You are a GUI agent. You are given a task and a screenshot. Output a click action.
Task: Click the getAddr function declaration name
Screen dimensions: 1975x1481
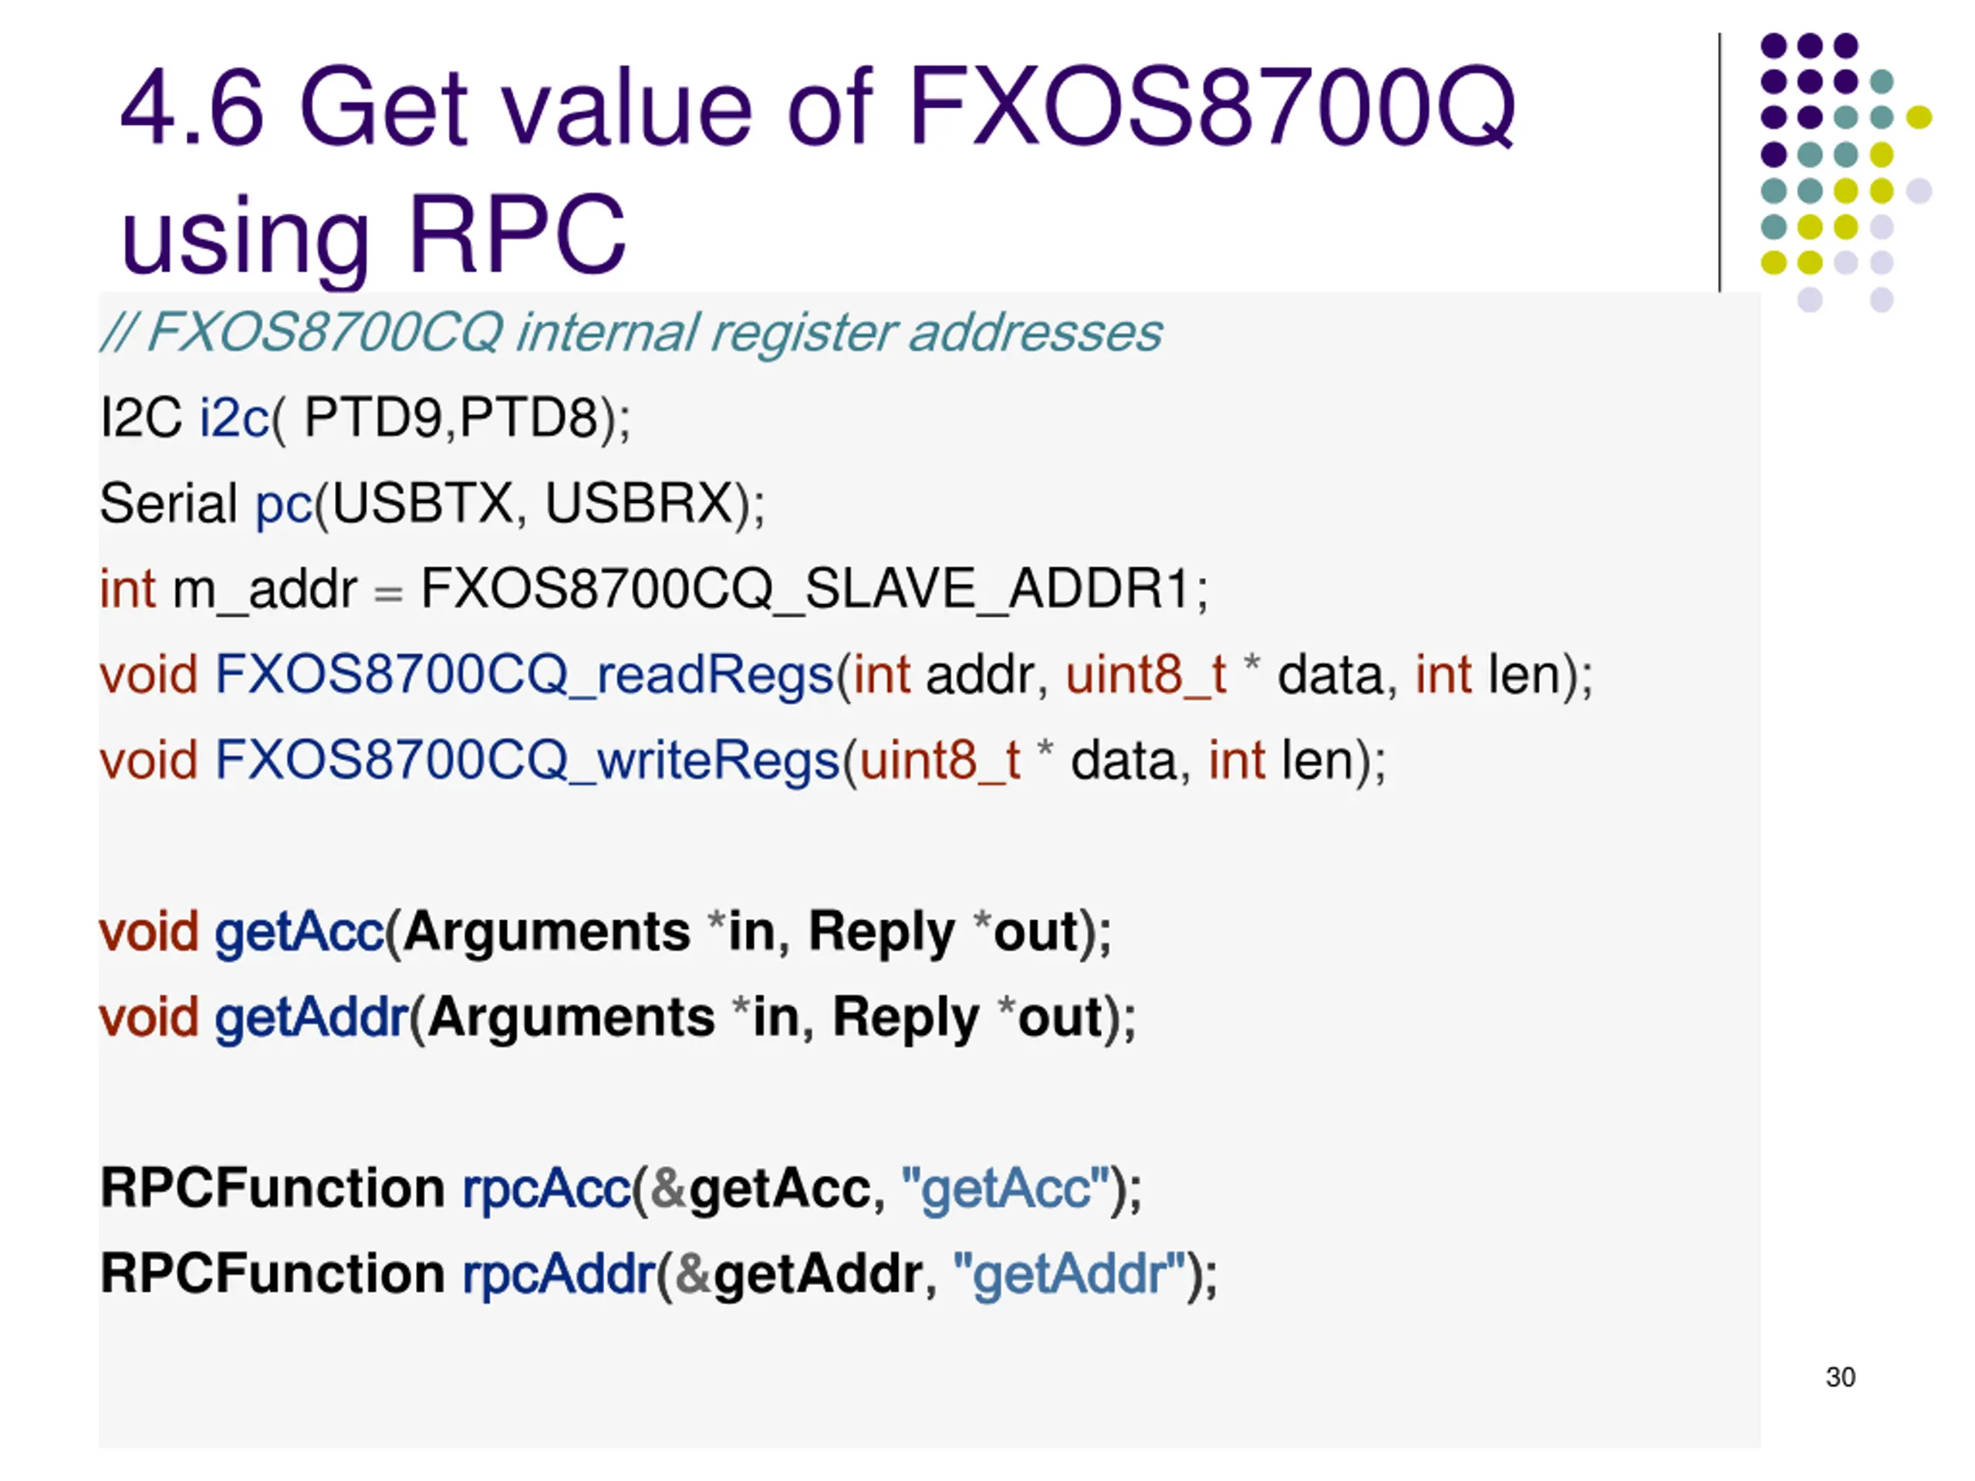pos(312,1017)
